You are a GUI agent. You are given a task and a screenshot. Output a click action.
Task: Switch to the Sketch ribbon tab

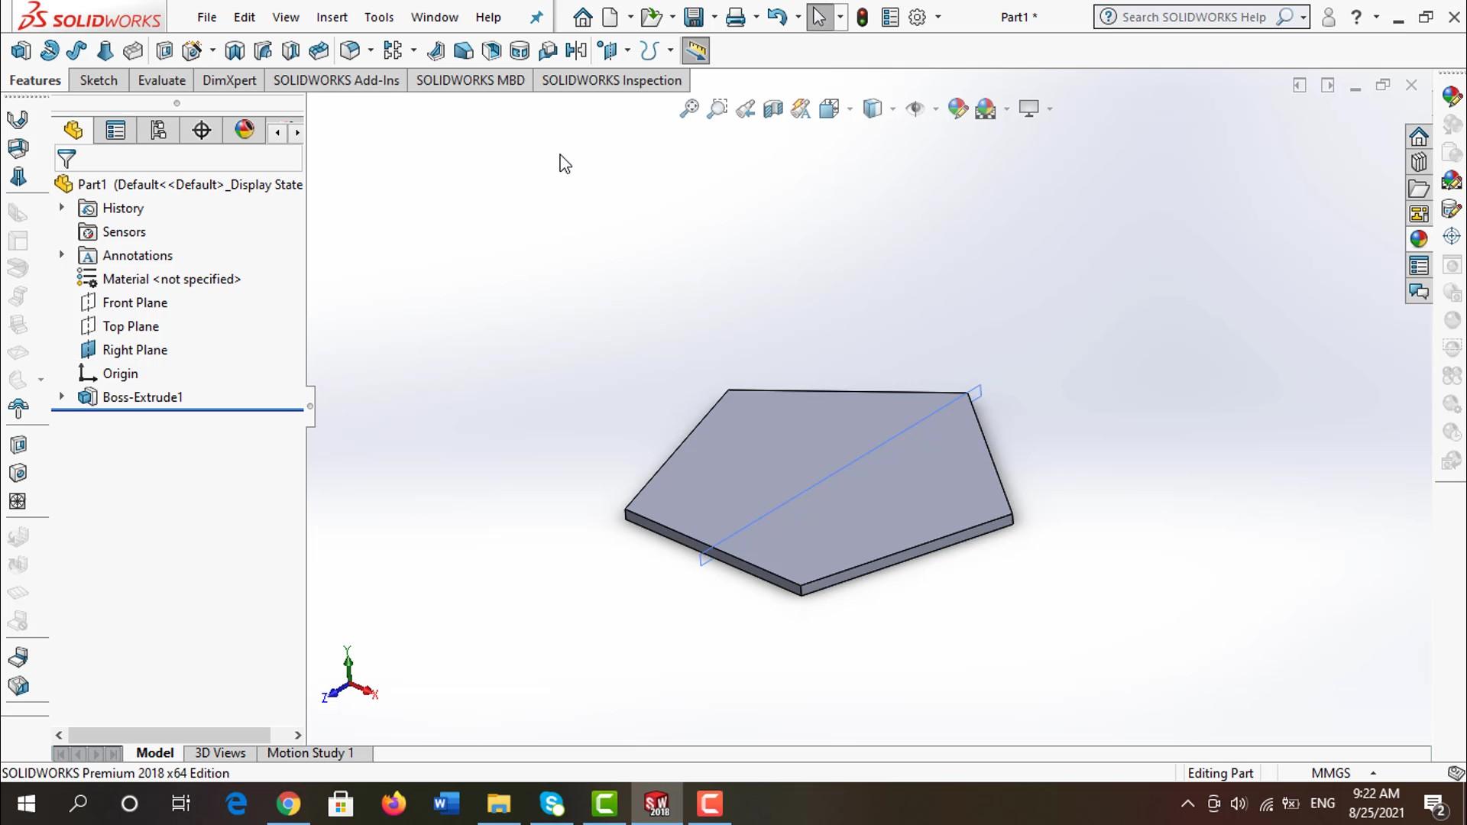(99, 80)
